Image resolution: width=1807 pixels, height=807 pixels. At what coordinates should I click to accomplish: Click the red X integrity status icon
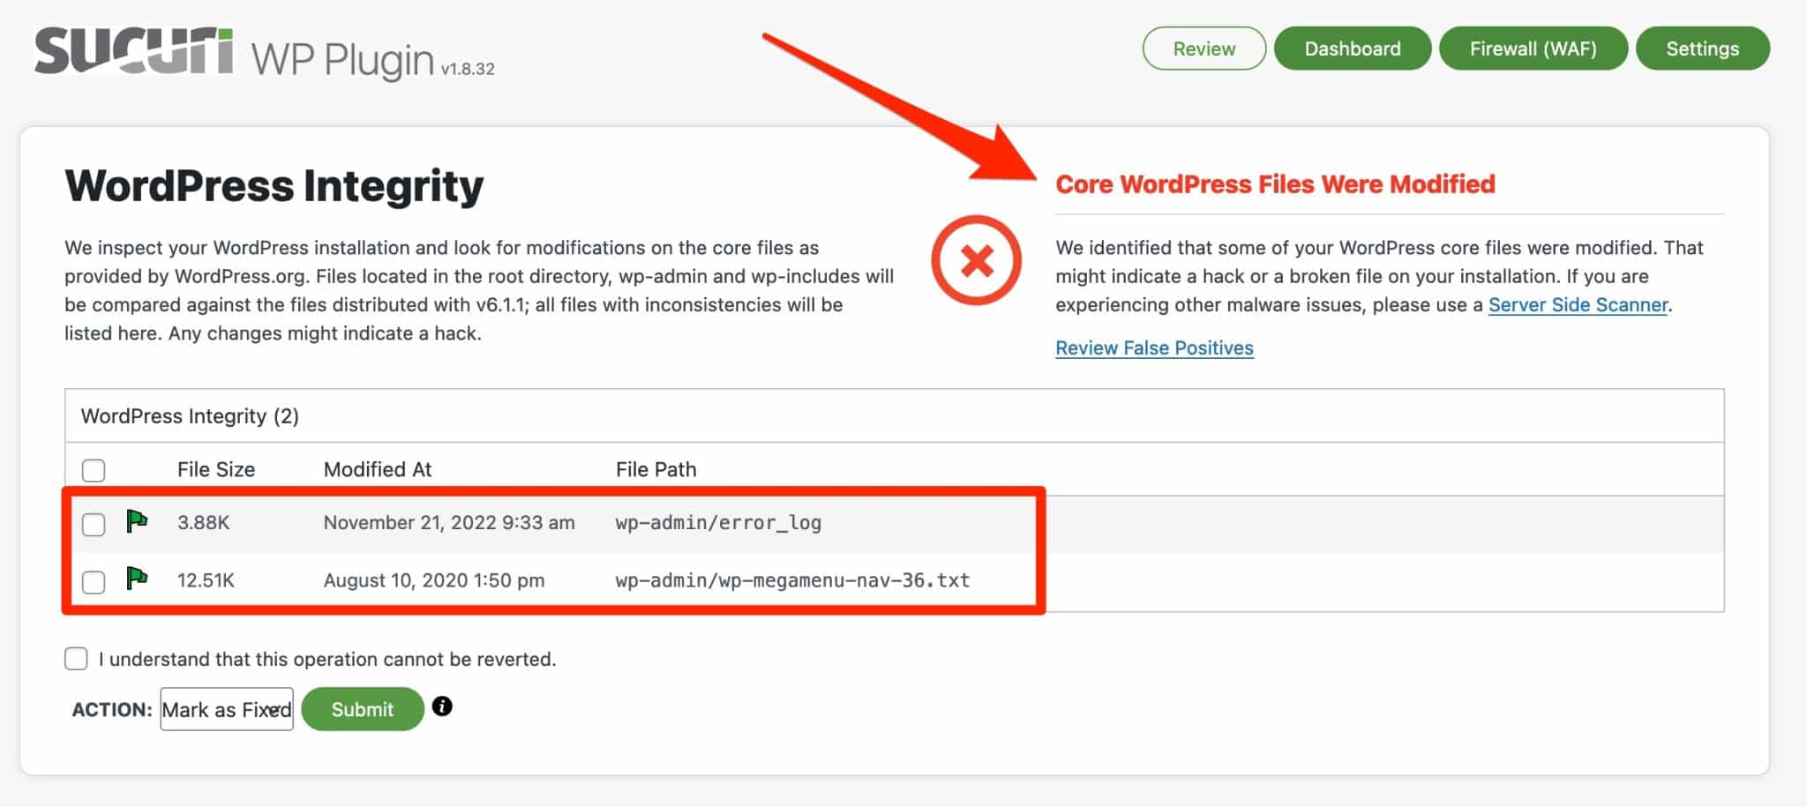[x=976, y=260]
